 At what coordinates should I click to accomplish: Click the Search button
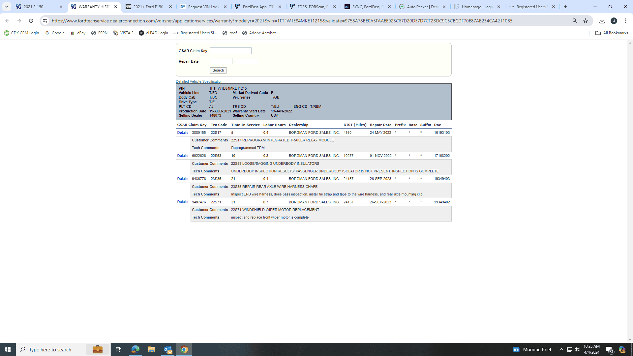pos(218,70)
